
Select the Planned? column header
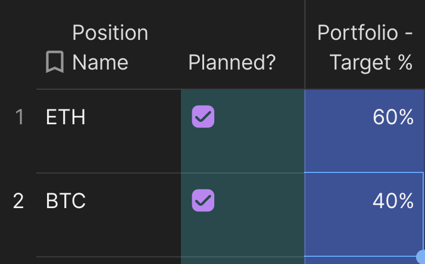coord(232,62)
